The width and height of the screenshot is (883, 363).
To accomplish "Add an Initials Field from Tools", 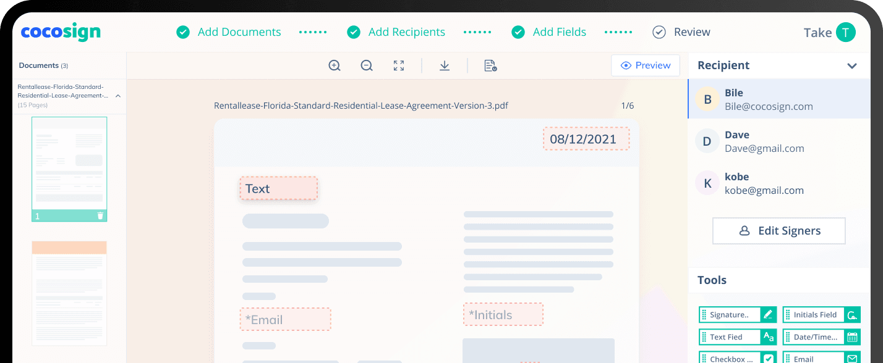I will pos(821,314).
